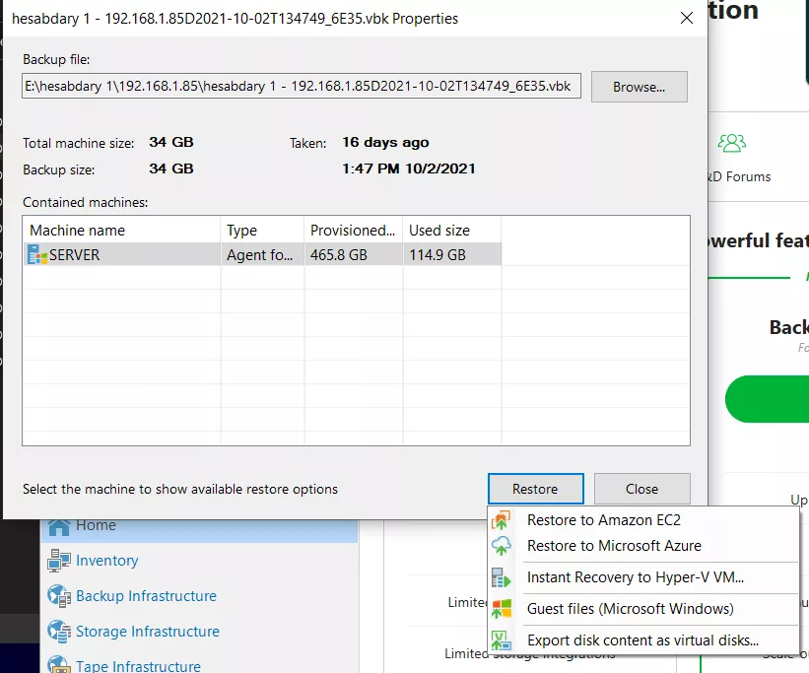This screenshot has width=809, height=673.
Task: Open Storage Infrastructure view
Action: [x=148, y=632]
